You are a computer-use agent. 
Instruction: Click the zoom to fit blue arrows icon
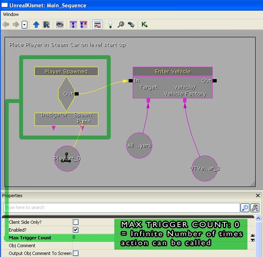[73, 25]
